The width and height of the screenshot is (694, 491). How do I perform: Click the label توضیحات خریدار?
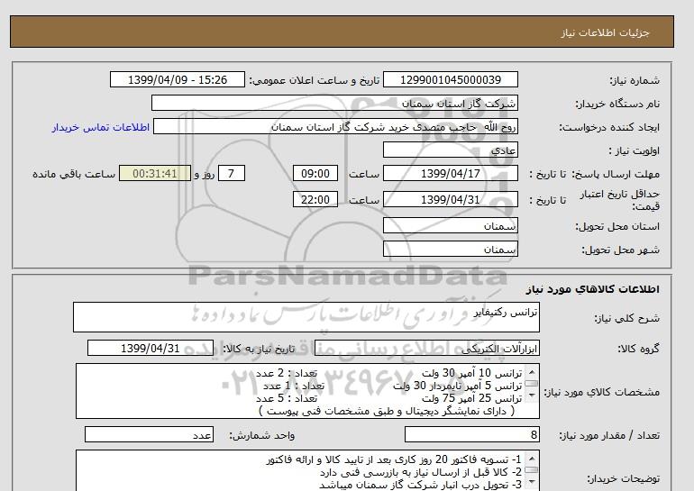click(x=623, y=478)
